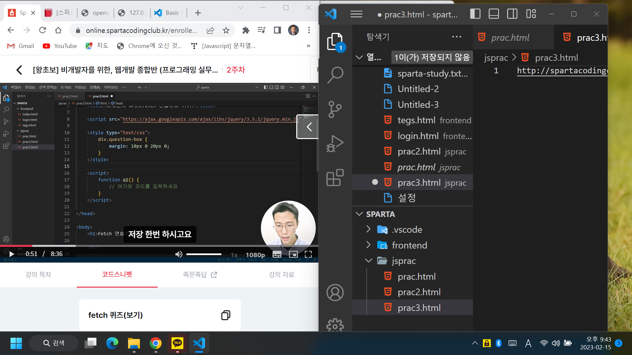Screen dimensions: 632x355
Task: Open VS Code Explorer view icon
Action: 335,42
